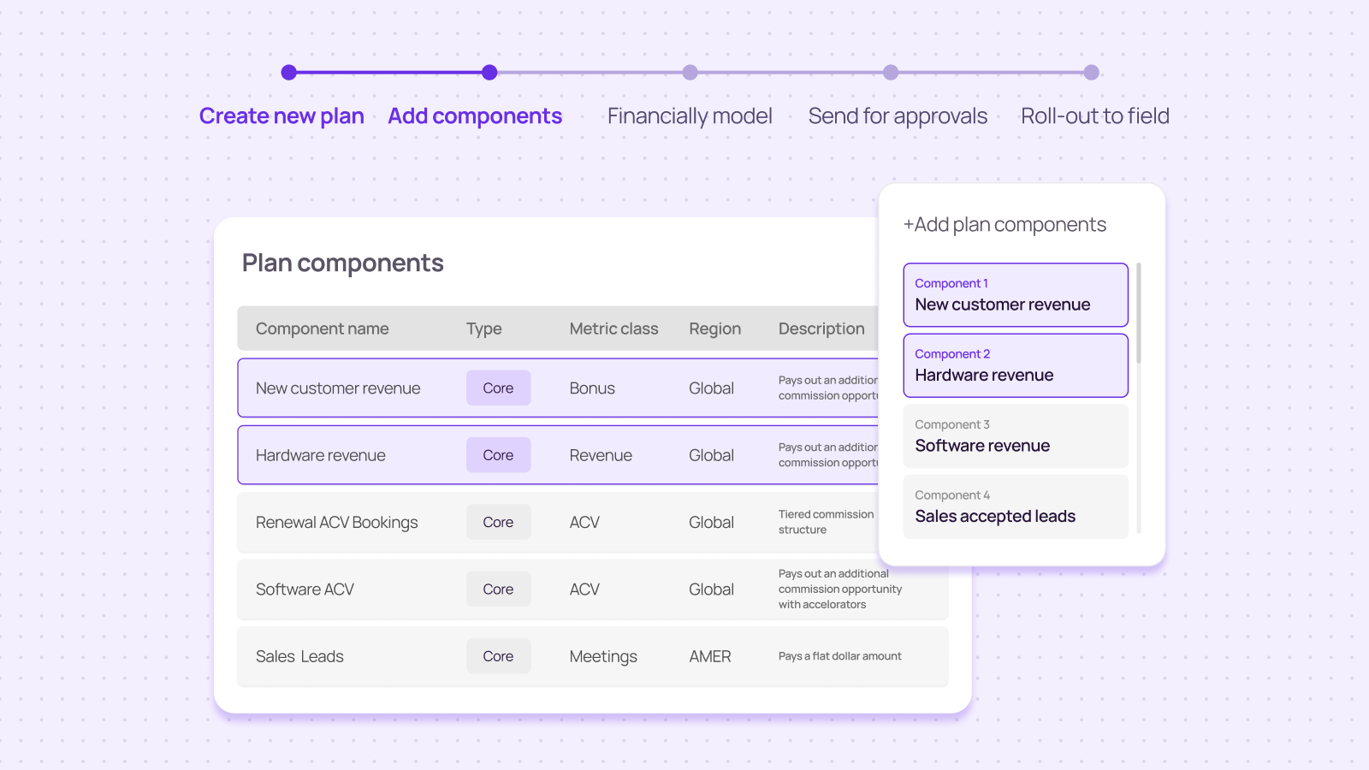Click the components panel scrollbar
The image size is (1369, 770).
coord(1139,313)
